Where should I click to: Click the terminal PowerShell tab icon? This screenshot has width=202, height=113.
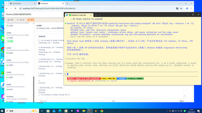click(x=67, y=15)
